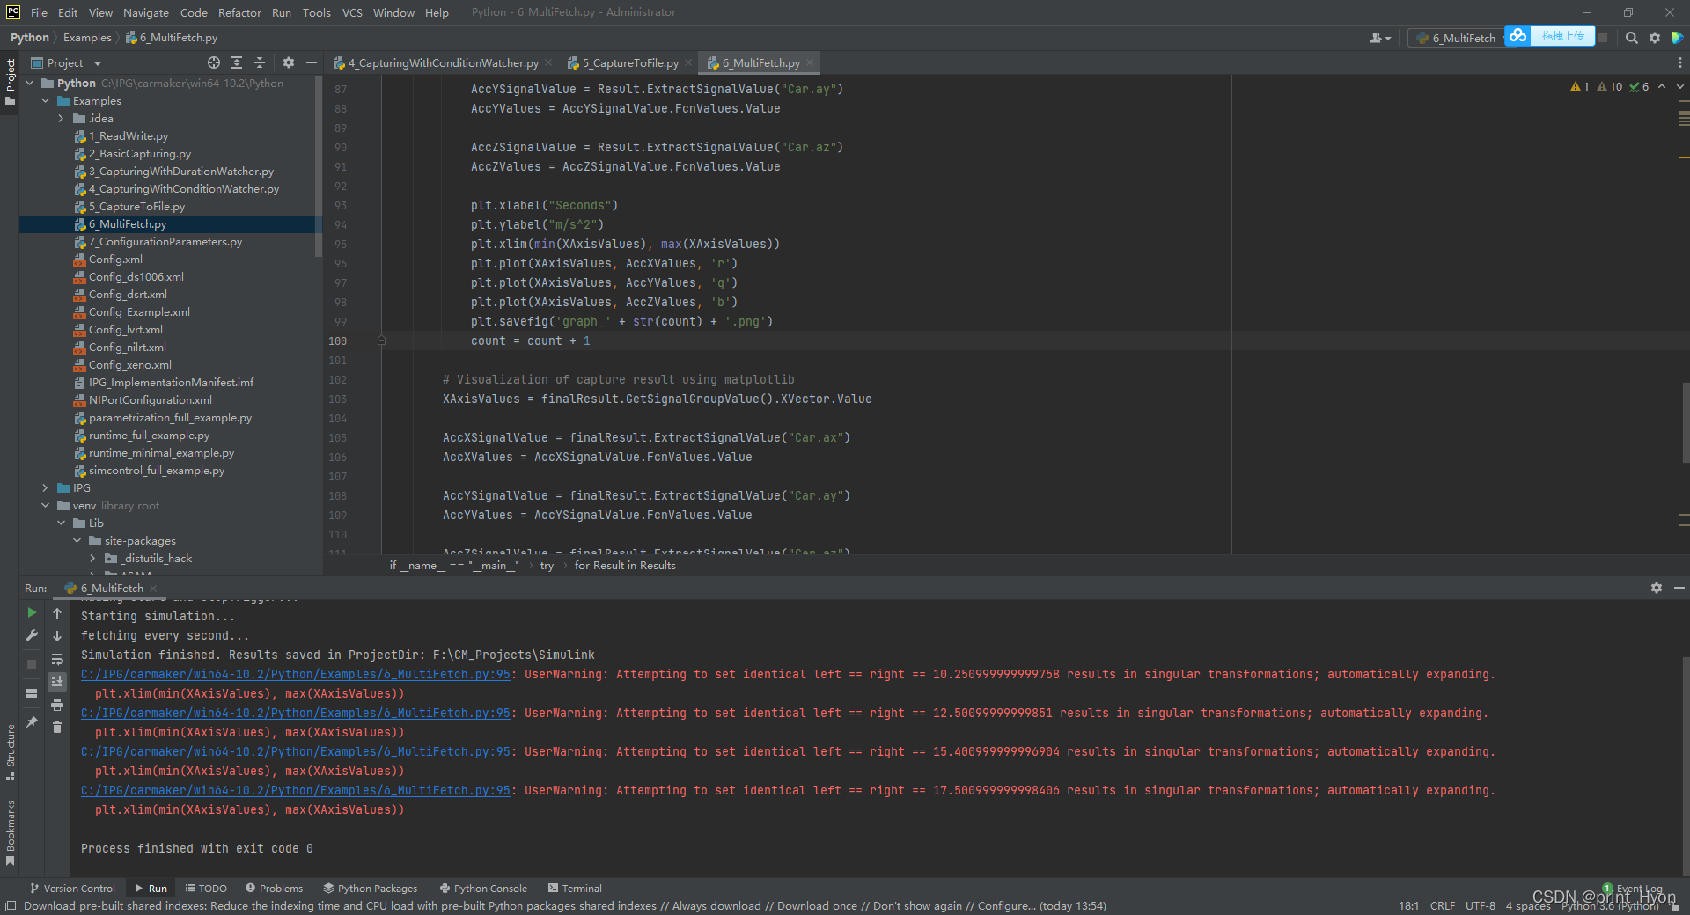The width and height of the screenshot is (1690, 915).
Task: Hide the Project tool window
Action: [x=311, y=62]
